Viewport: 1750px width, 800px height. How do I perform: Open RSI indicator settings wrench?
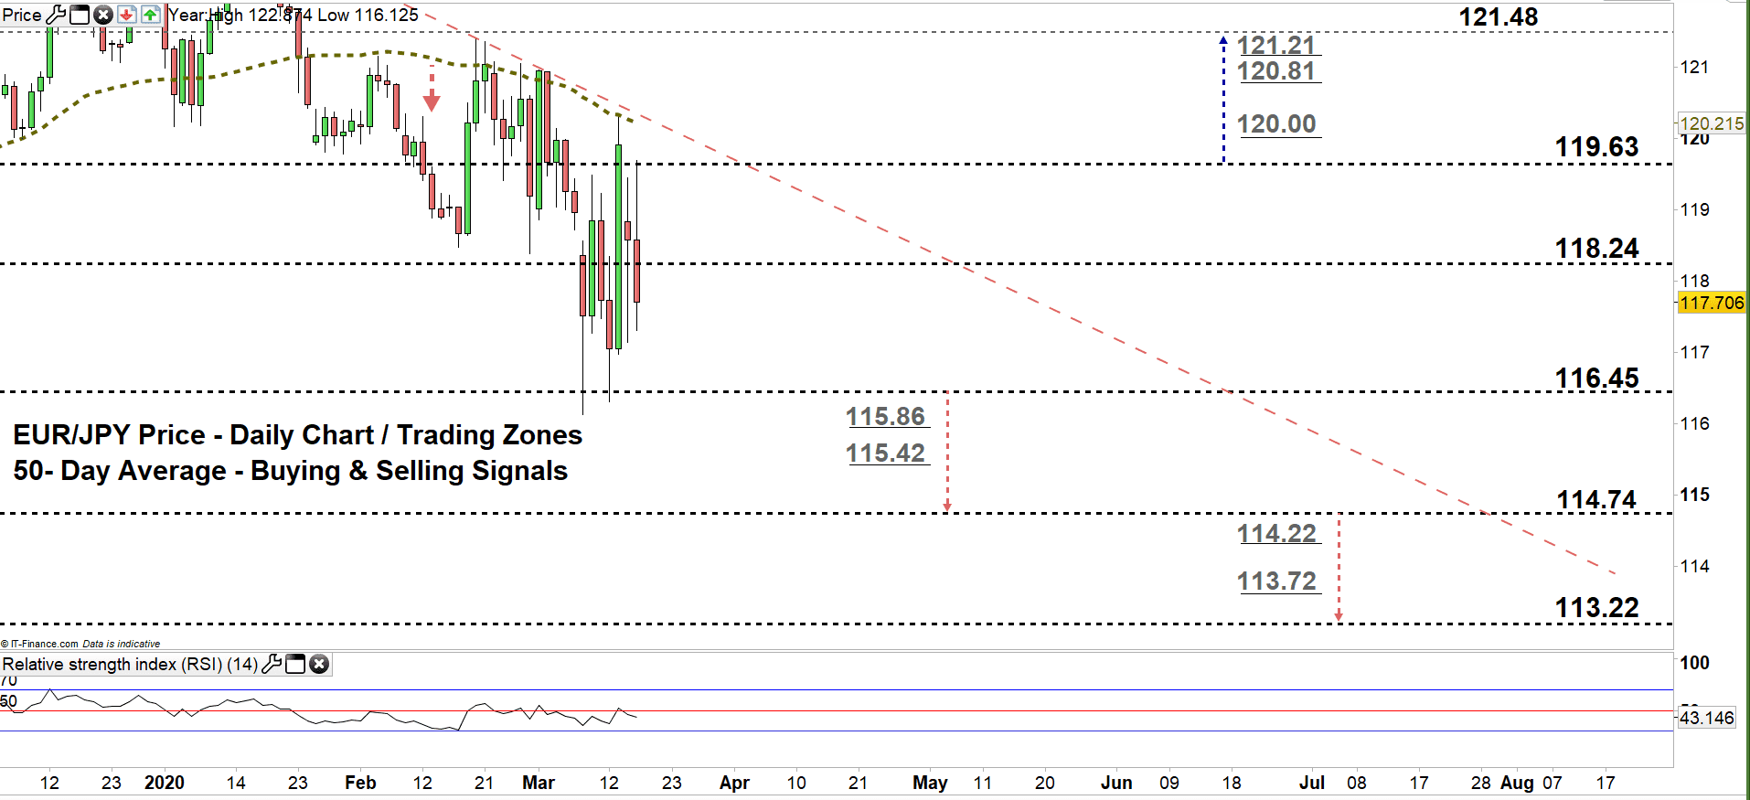[x=272, y=664]
